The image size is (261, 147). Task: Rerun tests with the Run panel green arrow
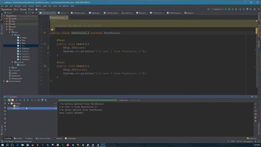click(x=5, y=100)
